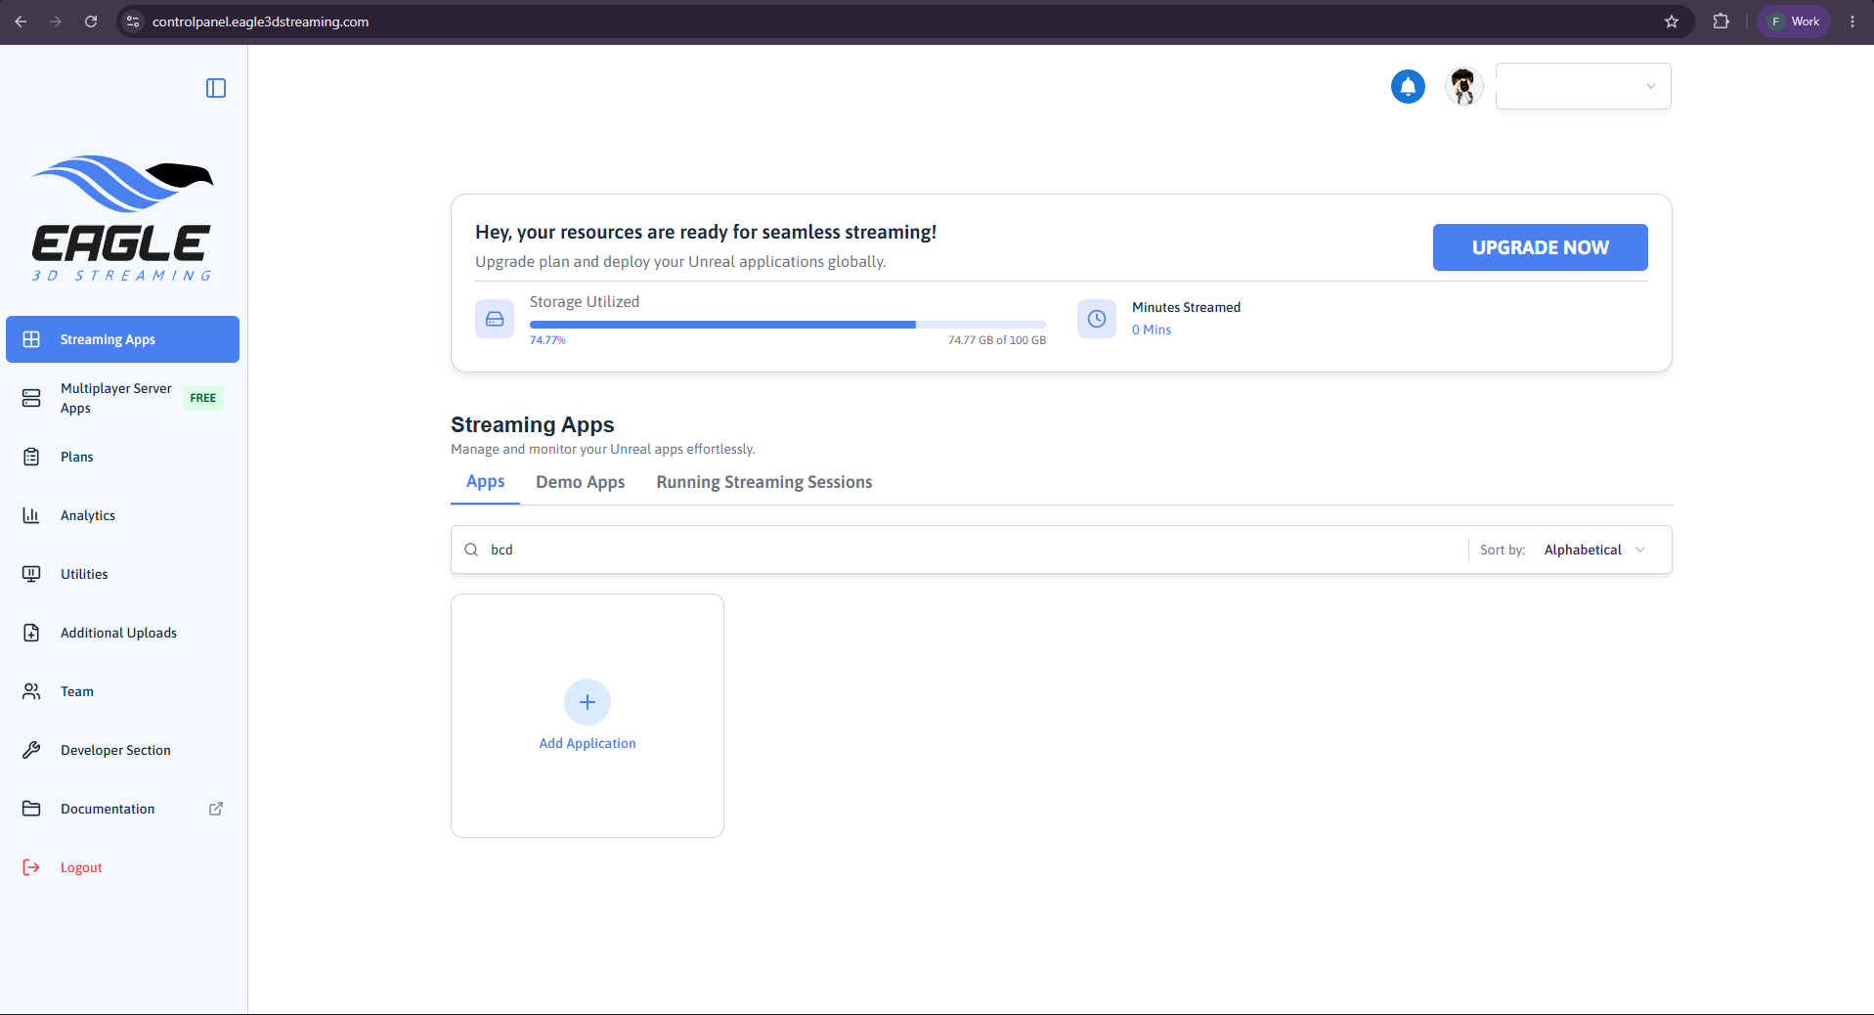Go to Plans page
Image resolution: width=1874 pixels, height=1015 pixels.
(x=122, y=457)
